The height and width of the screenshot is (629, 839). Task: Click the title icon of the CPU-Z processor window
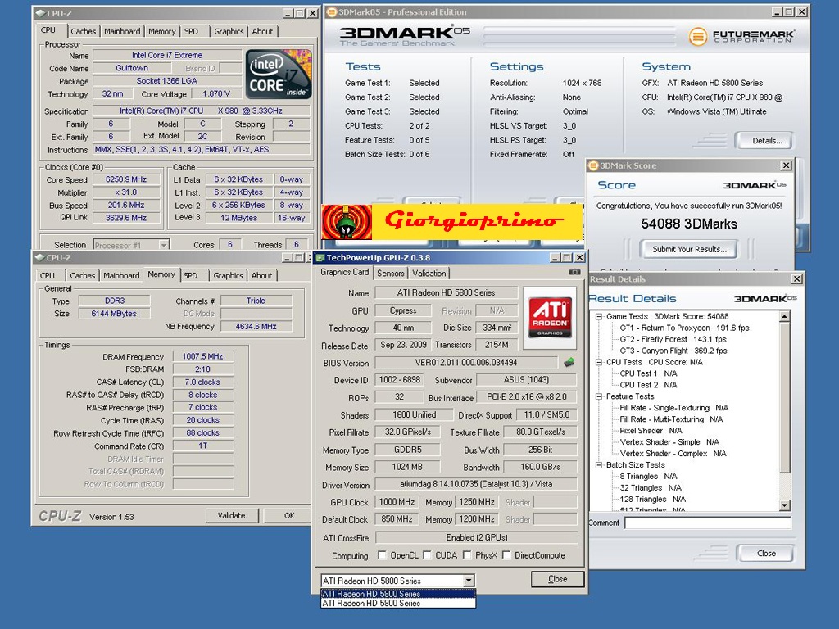click(x=40, y=13)
